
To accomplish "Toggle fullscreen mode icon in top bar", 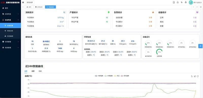I will tap(174, 2).
